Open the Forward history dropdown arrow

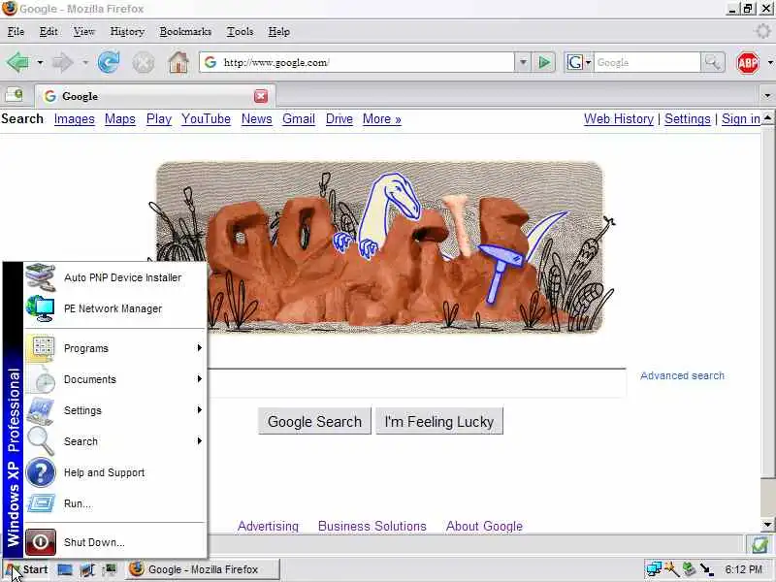point(85,63)
